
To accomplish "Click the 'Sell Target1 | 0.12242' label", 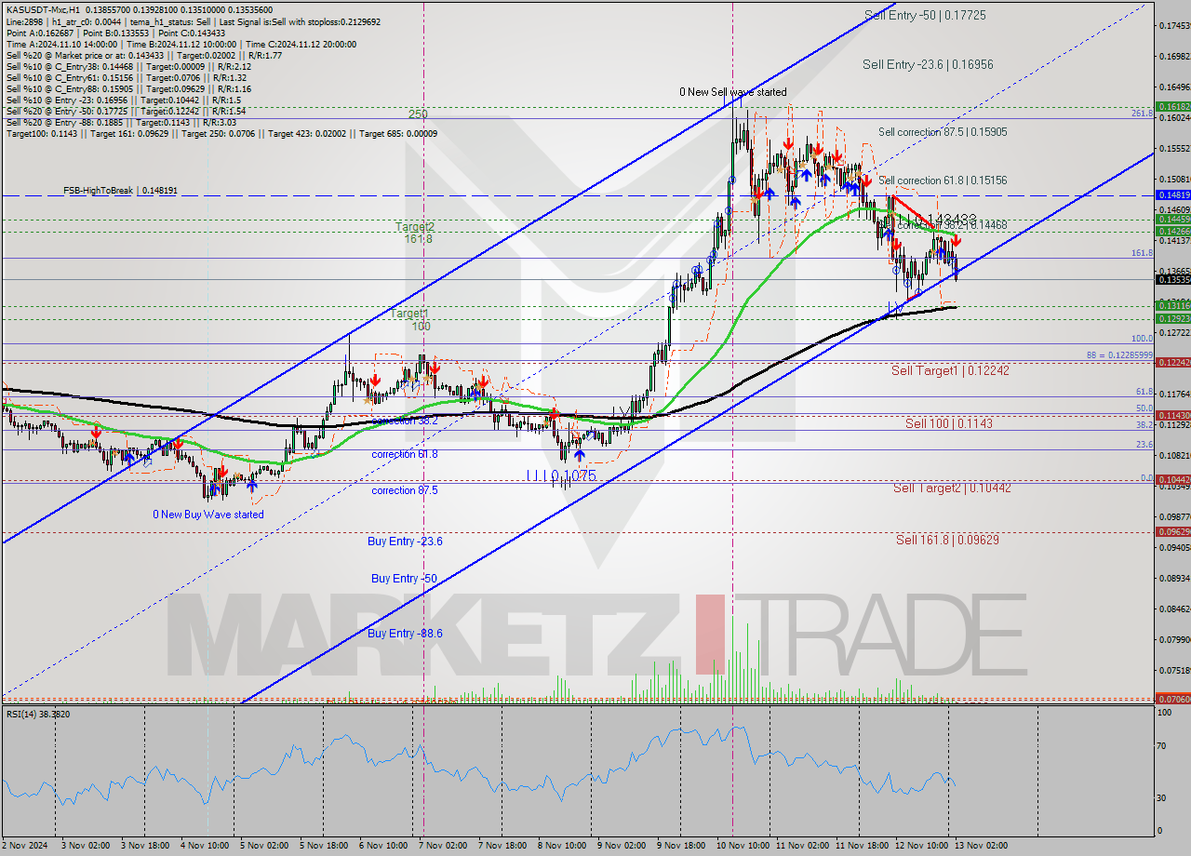I will 950,370.
